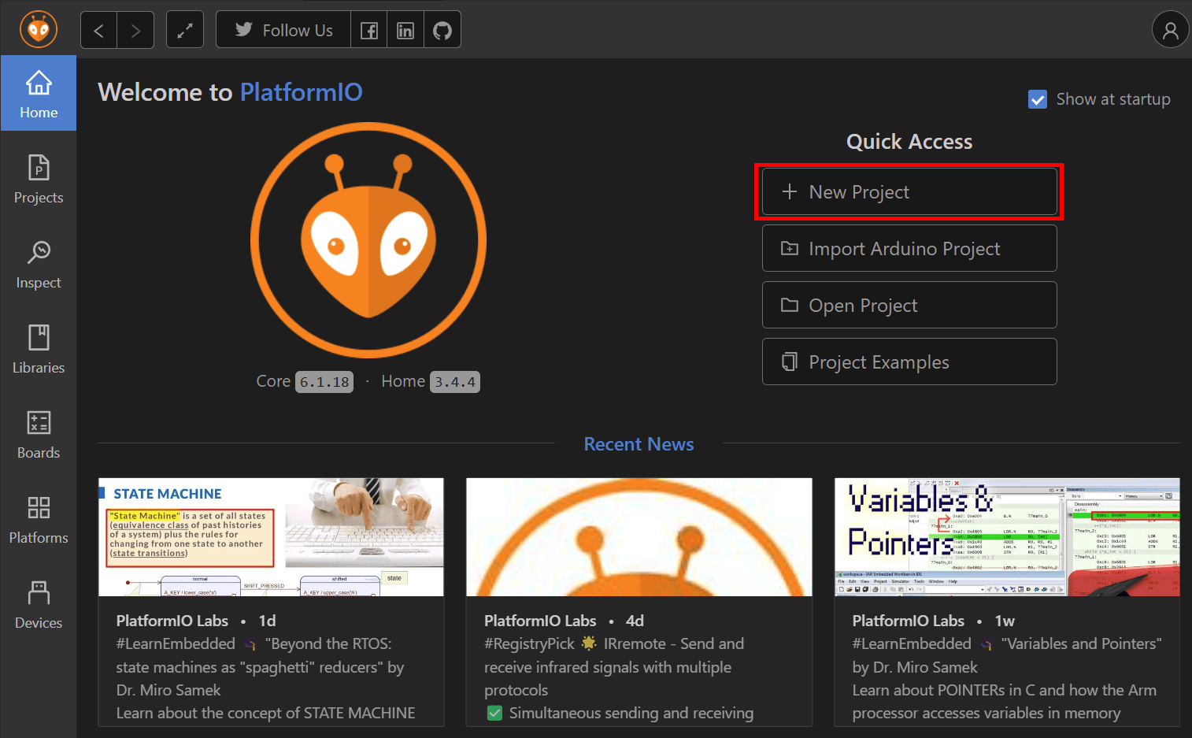Click the large PlatformIO logo image
Image resolution: width=1192 pixels, height=738 pixels.
pyautogui.click(x=368, y=240)
